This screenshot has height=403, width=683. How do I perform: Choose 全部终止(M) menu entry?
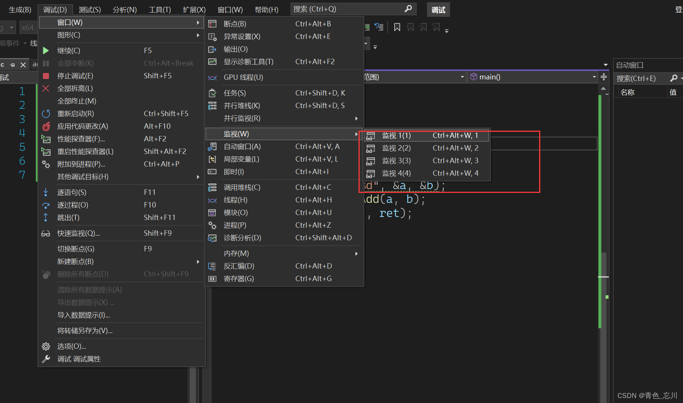pyautogui.click(x=122, y=101)
